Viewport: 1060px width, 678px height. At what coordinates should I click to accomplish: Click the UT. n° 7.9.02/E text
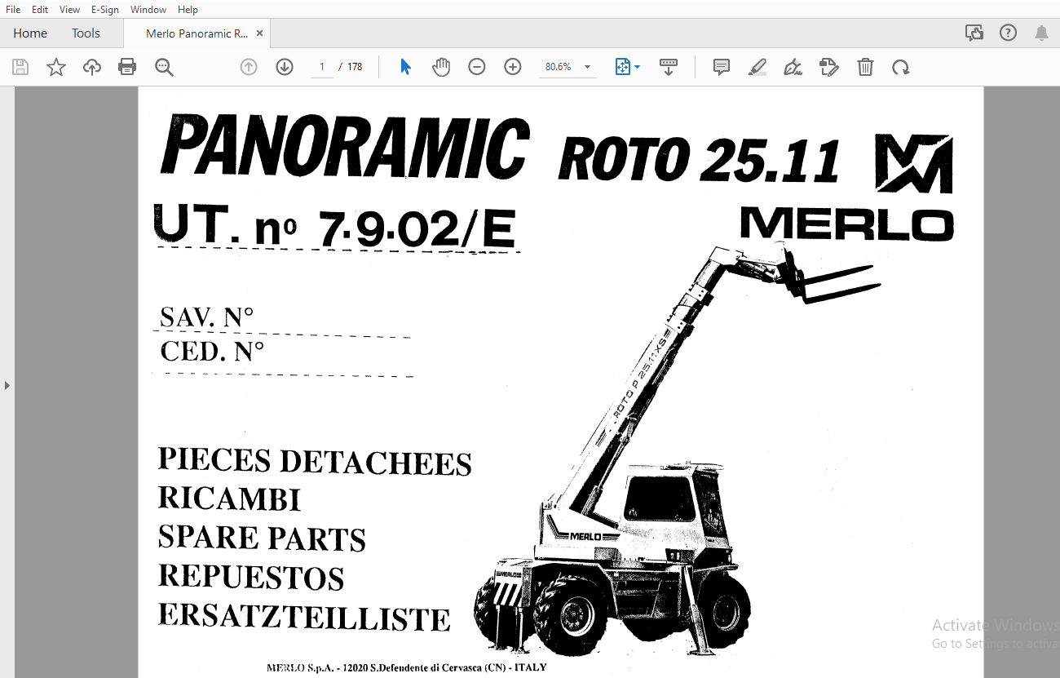tap(335, 227)
